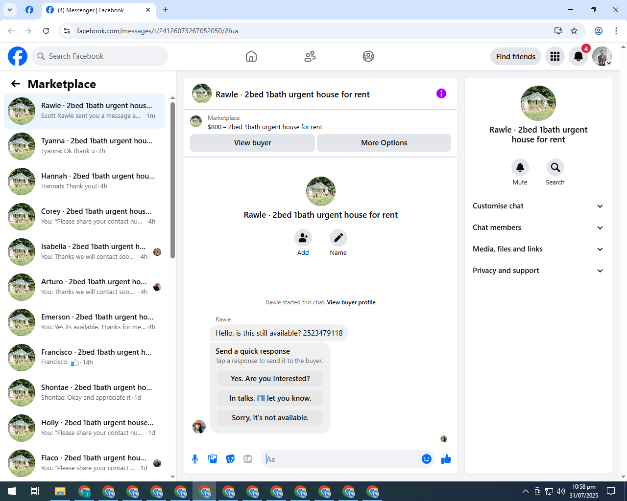Viewport: 627px width, 501px height.
Task: Open Corey conversation in chat list
Action: tap(84, 217)
